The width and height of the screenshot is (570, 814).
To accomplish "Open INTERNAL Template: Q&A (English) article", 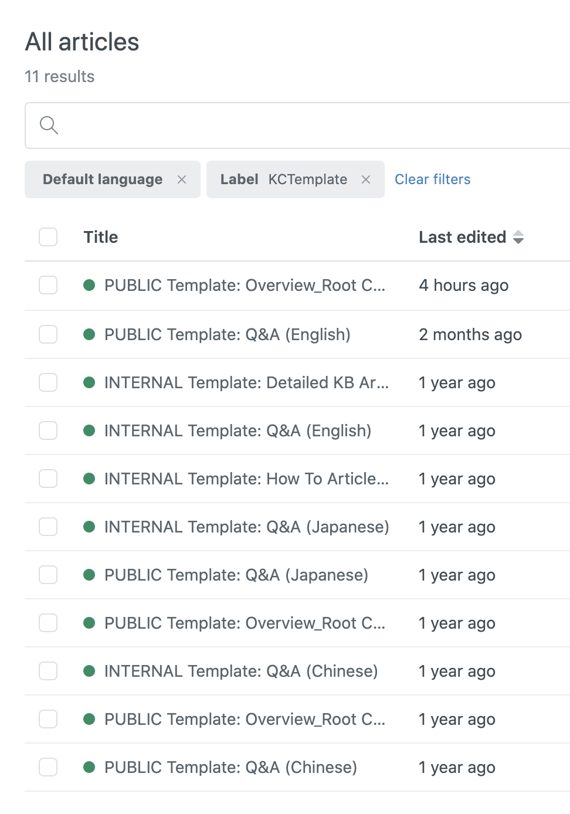I will click(238, 430).
